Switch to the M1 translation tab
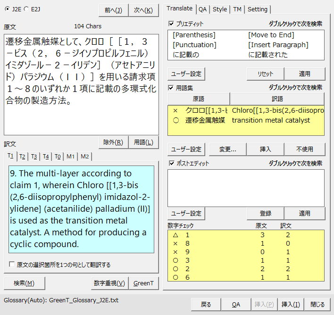The image size is (334, 315). coord(70,157)
